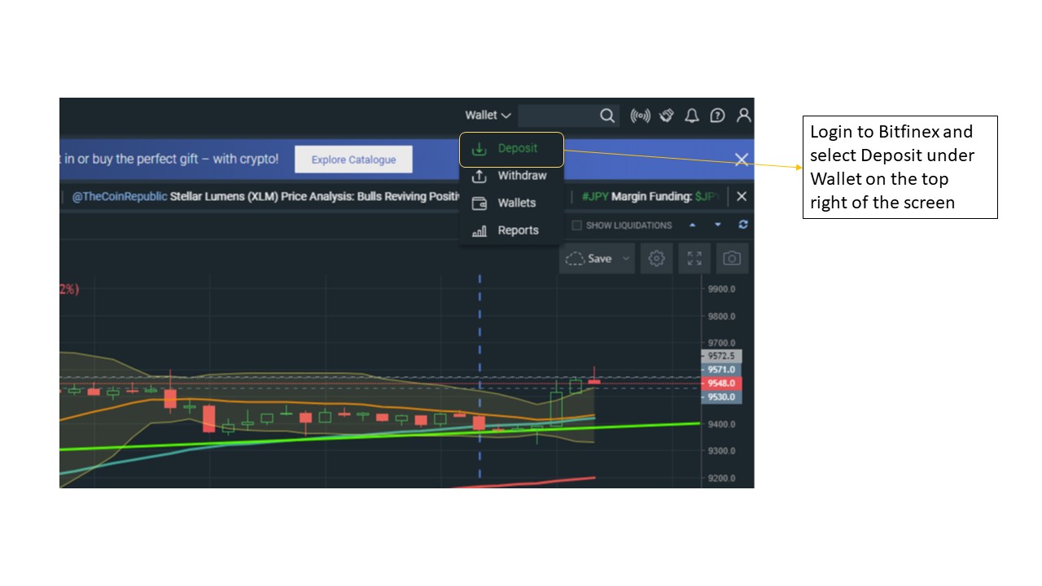Select Deposit from Wallet menu
Viewport: 1042px width, 586px height.
(x=512, y=149)
